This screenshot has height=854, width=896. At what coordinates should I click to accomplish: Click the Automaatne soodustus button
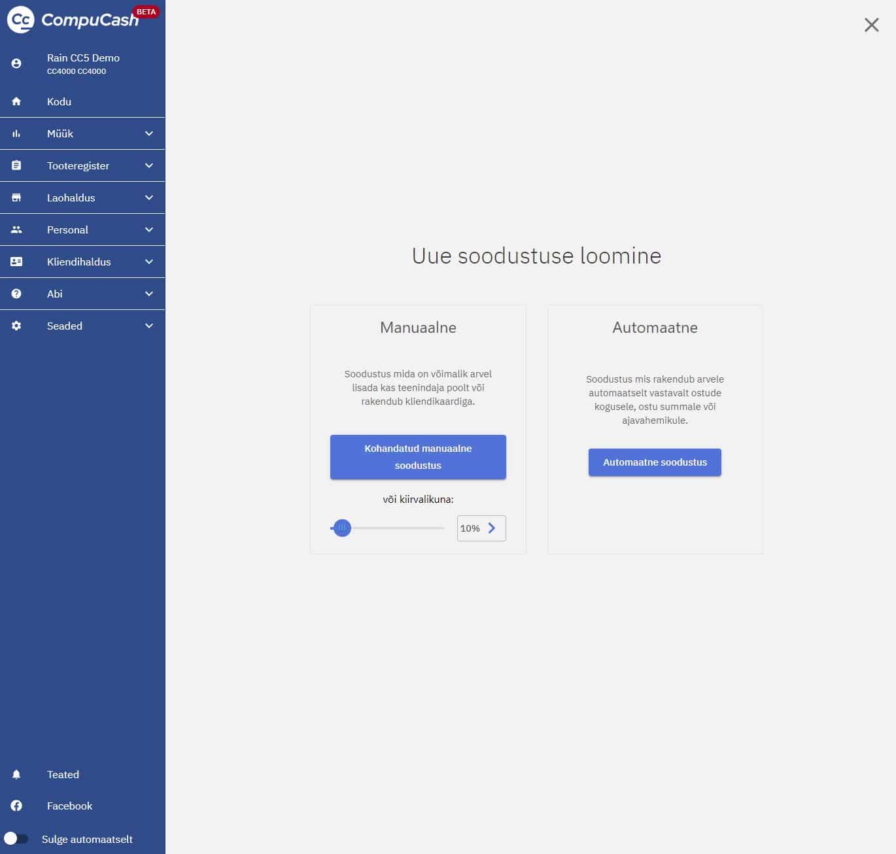pos(655,462)
